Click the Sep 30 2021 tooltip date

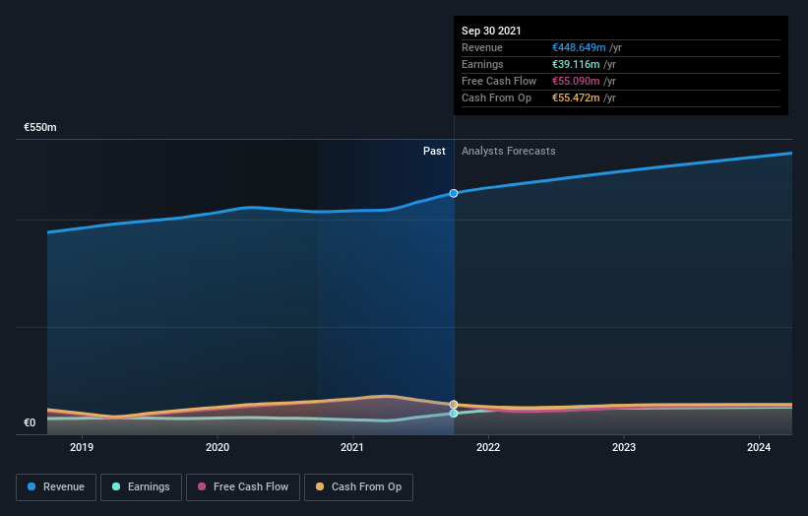[491, 31]
